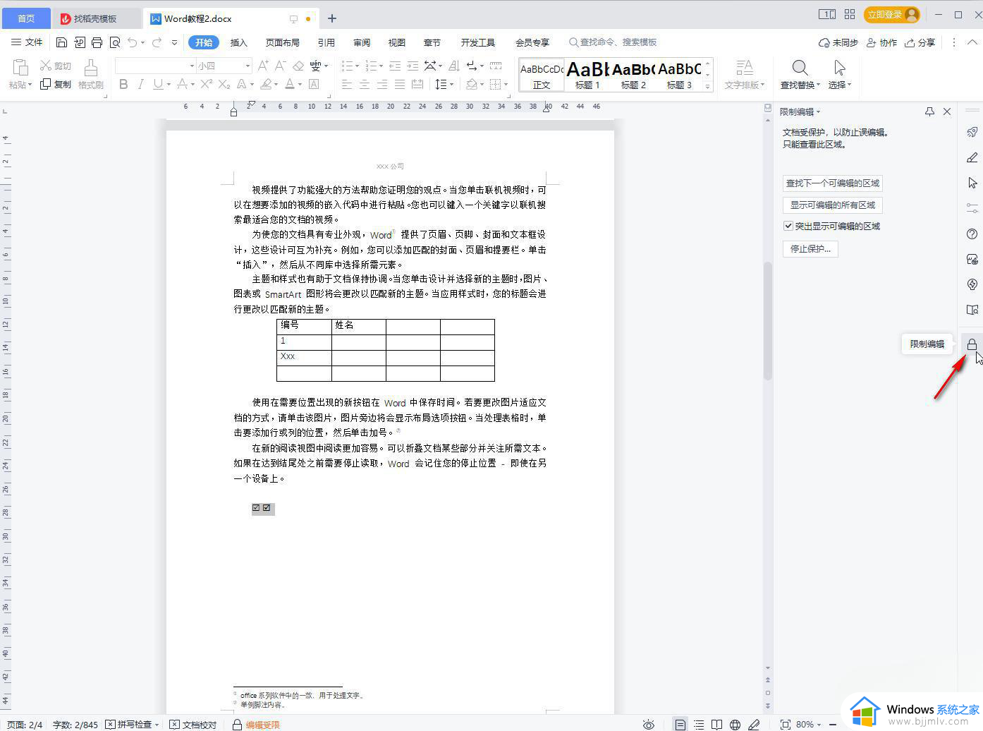Click the selection arrow sidebar icon

[x=972, y=183]
